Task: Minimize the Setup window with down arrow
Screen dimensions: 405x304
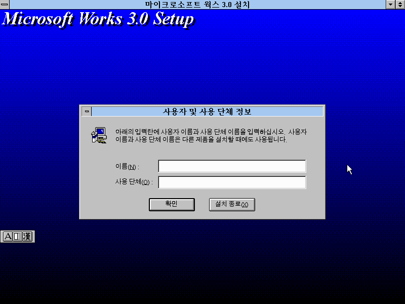Action: [x=390, y=5]
